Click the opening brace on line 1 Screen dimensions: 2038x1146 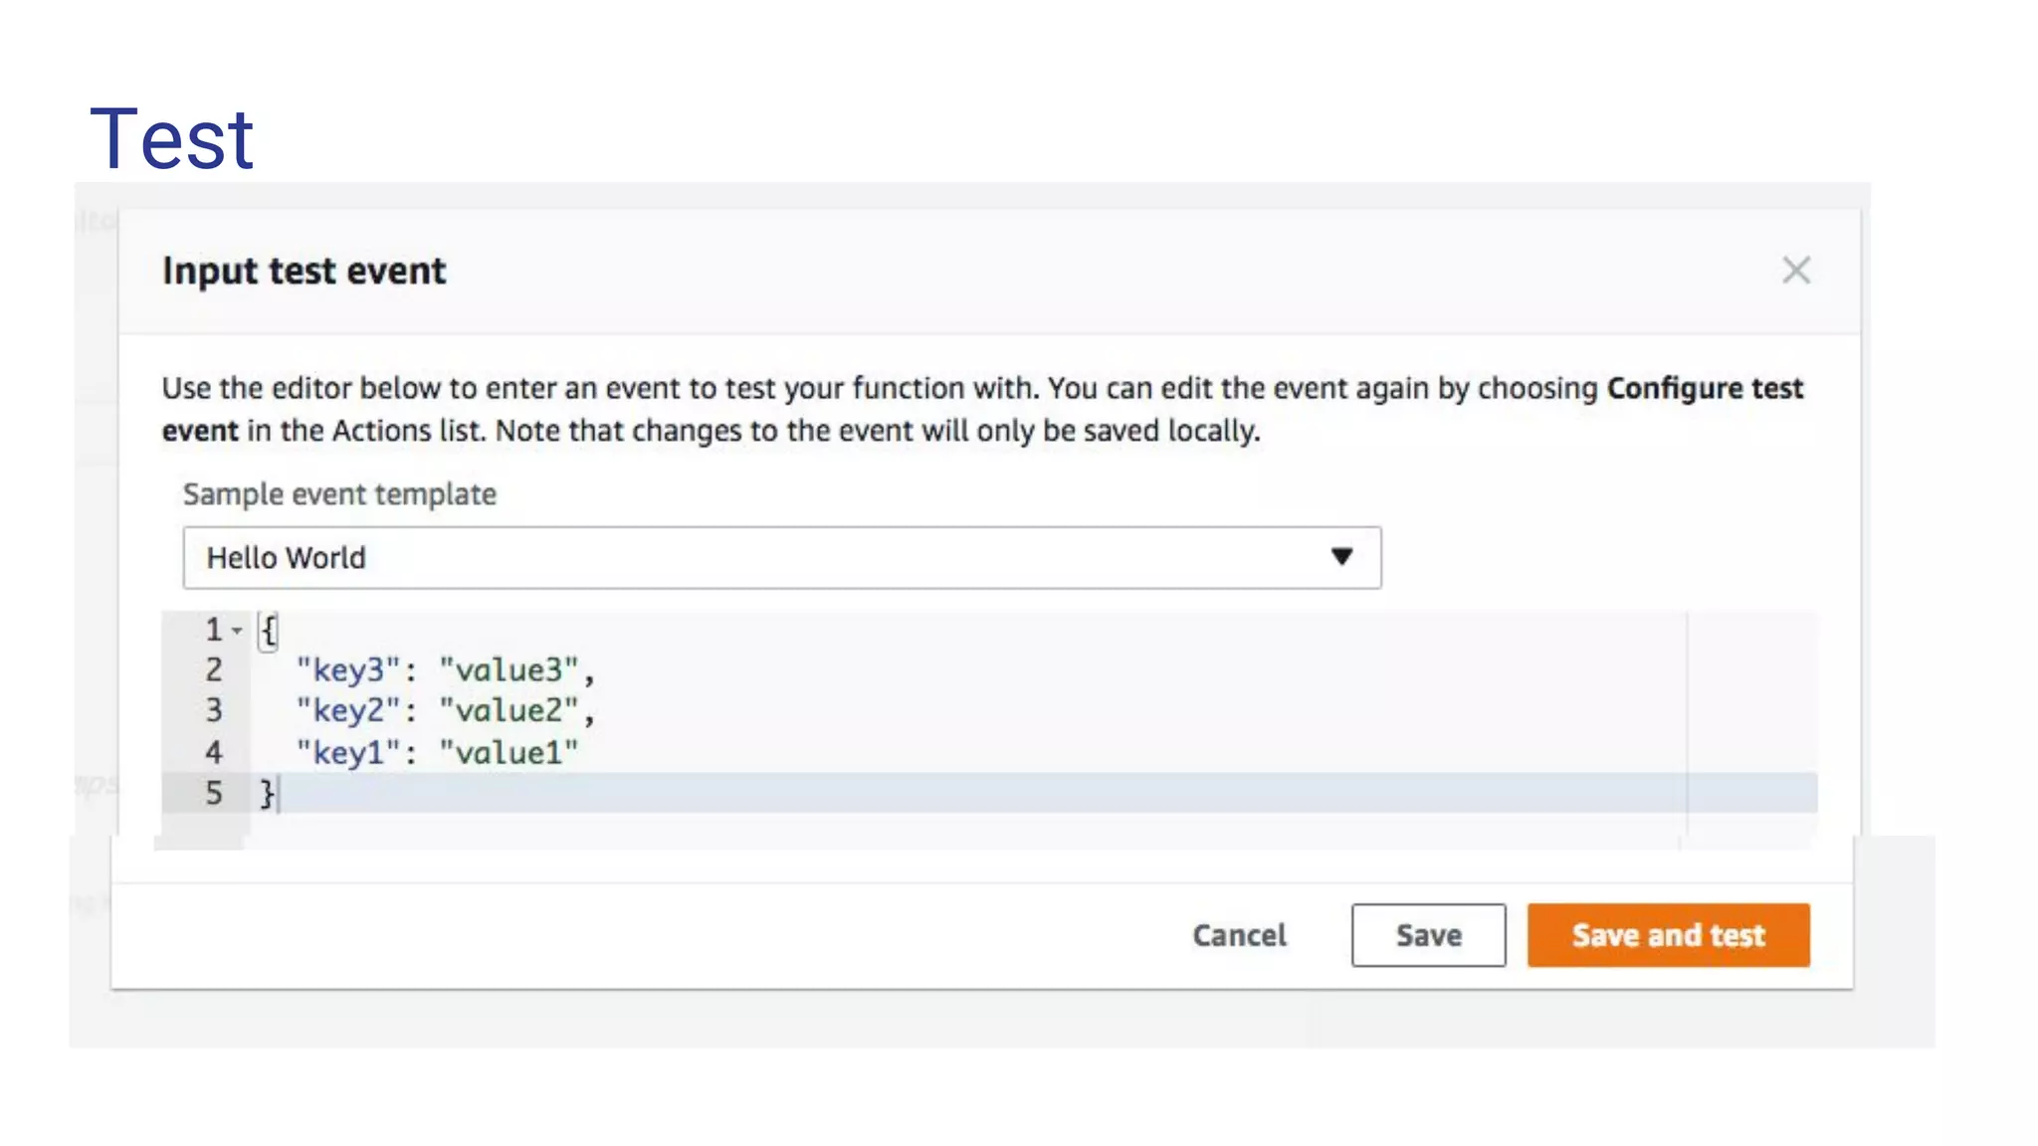(x=268, y=631)
